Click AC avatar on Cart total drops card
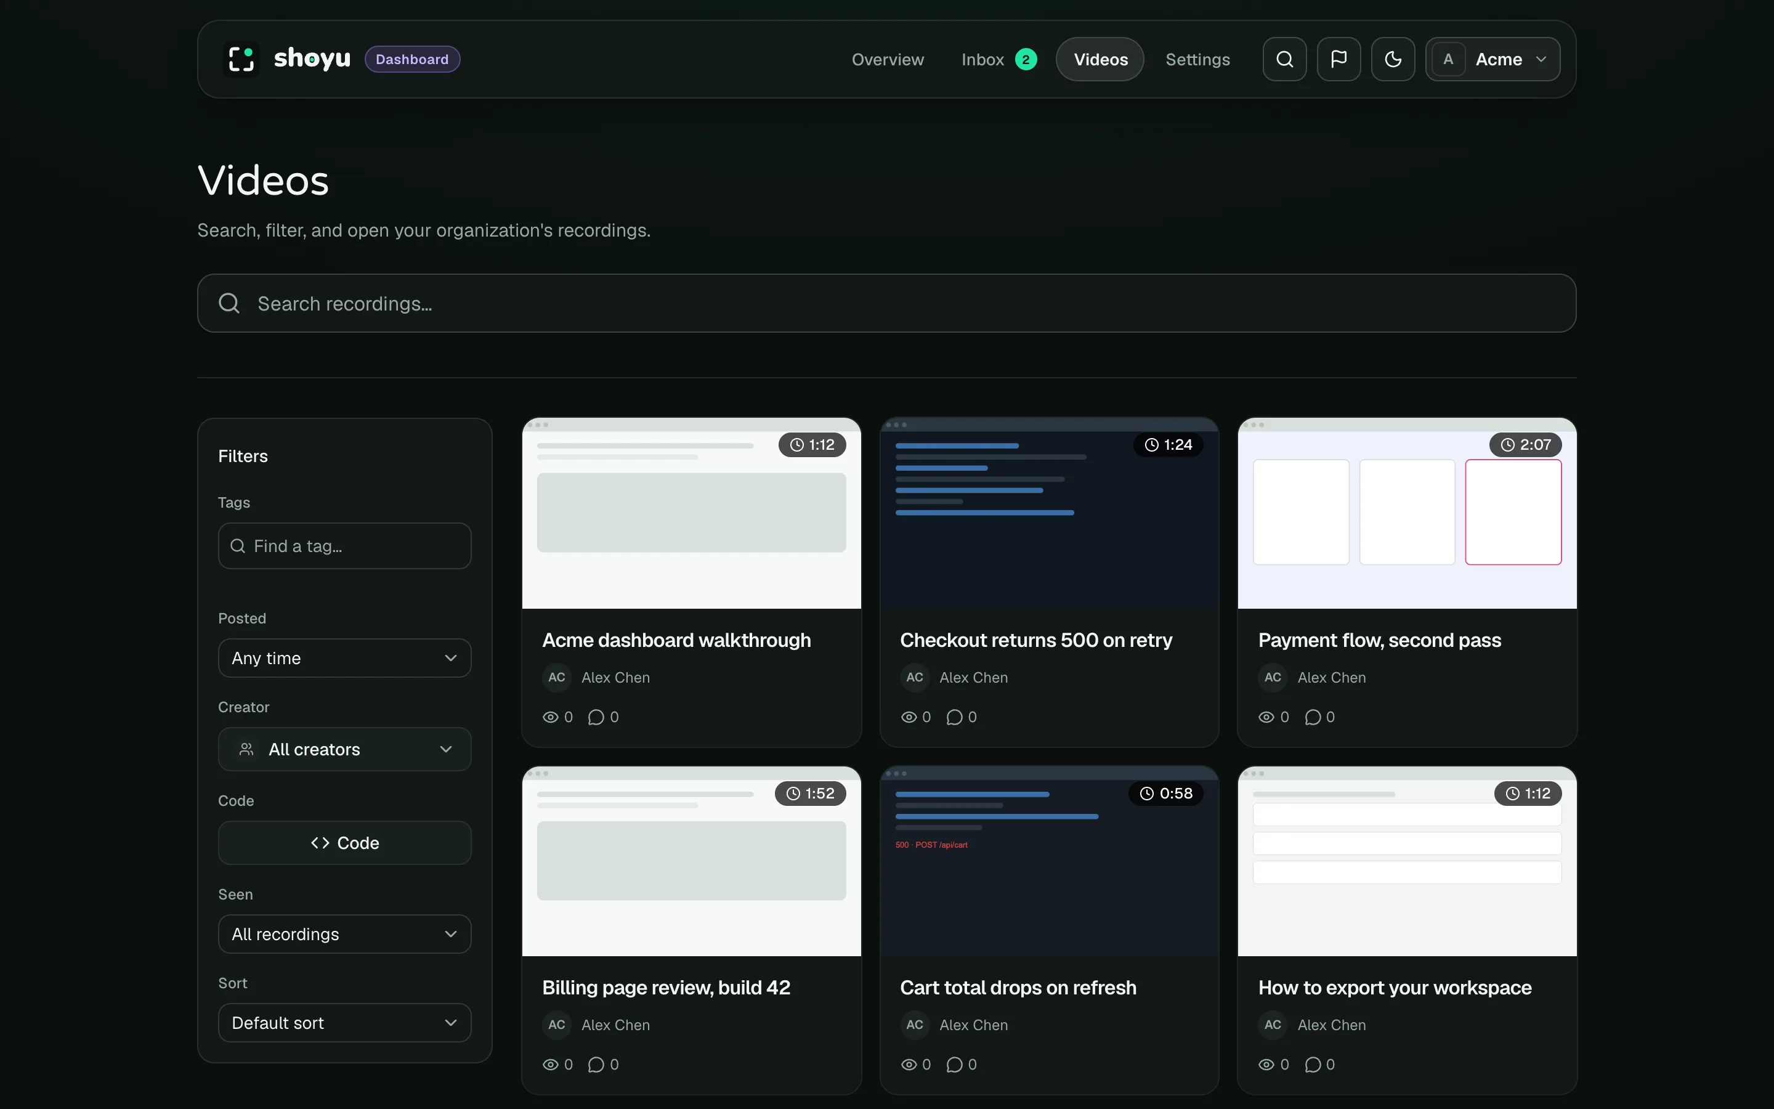Screen dimensions: 1774x1109 915,1025
